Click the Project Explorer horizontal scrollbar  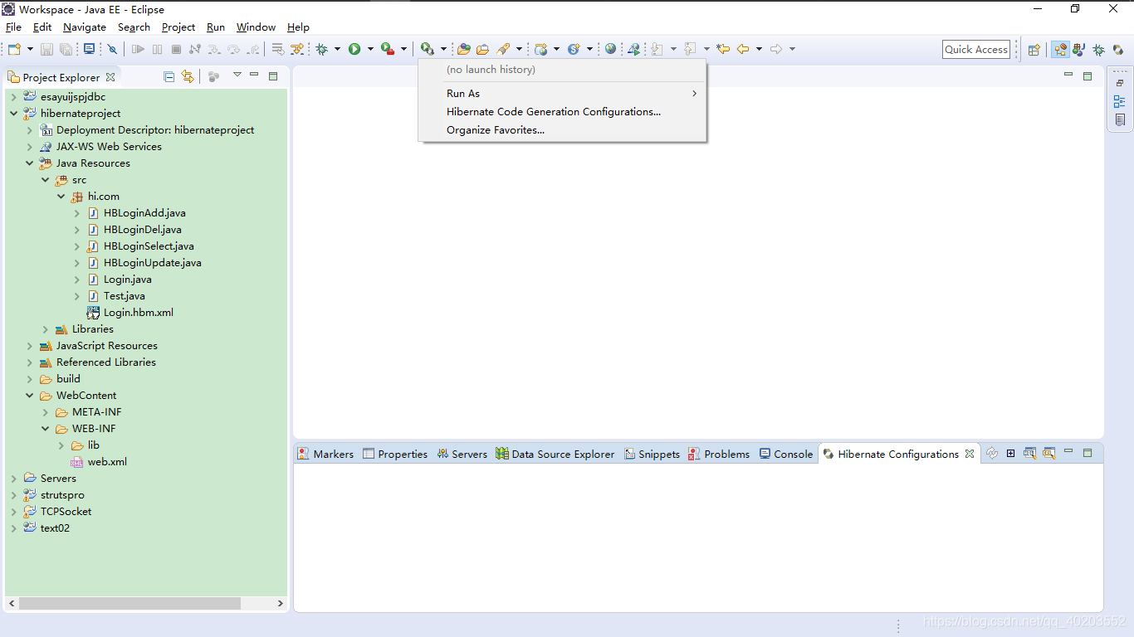click(130, 604)
